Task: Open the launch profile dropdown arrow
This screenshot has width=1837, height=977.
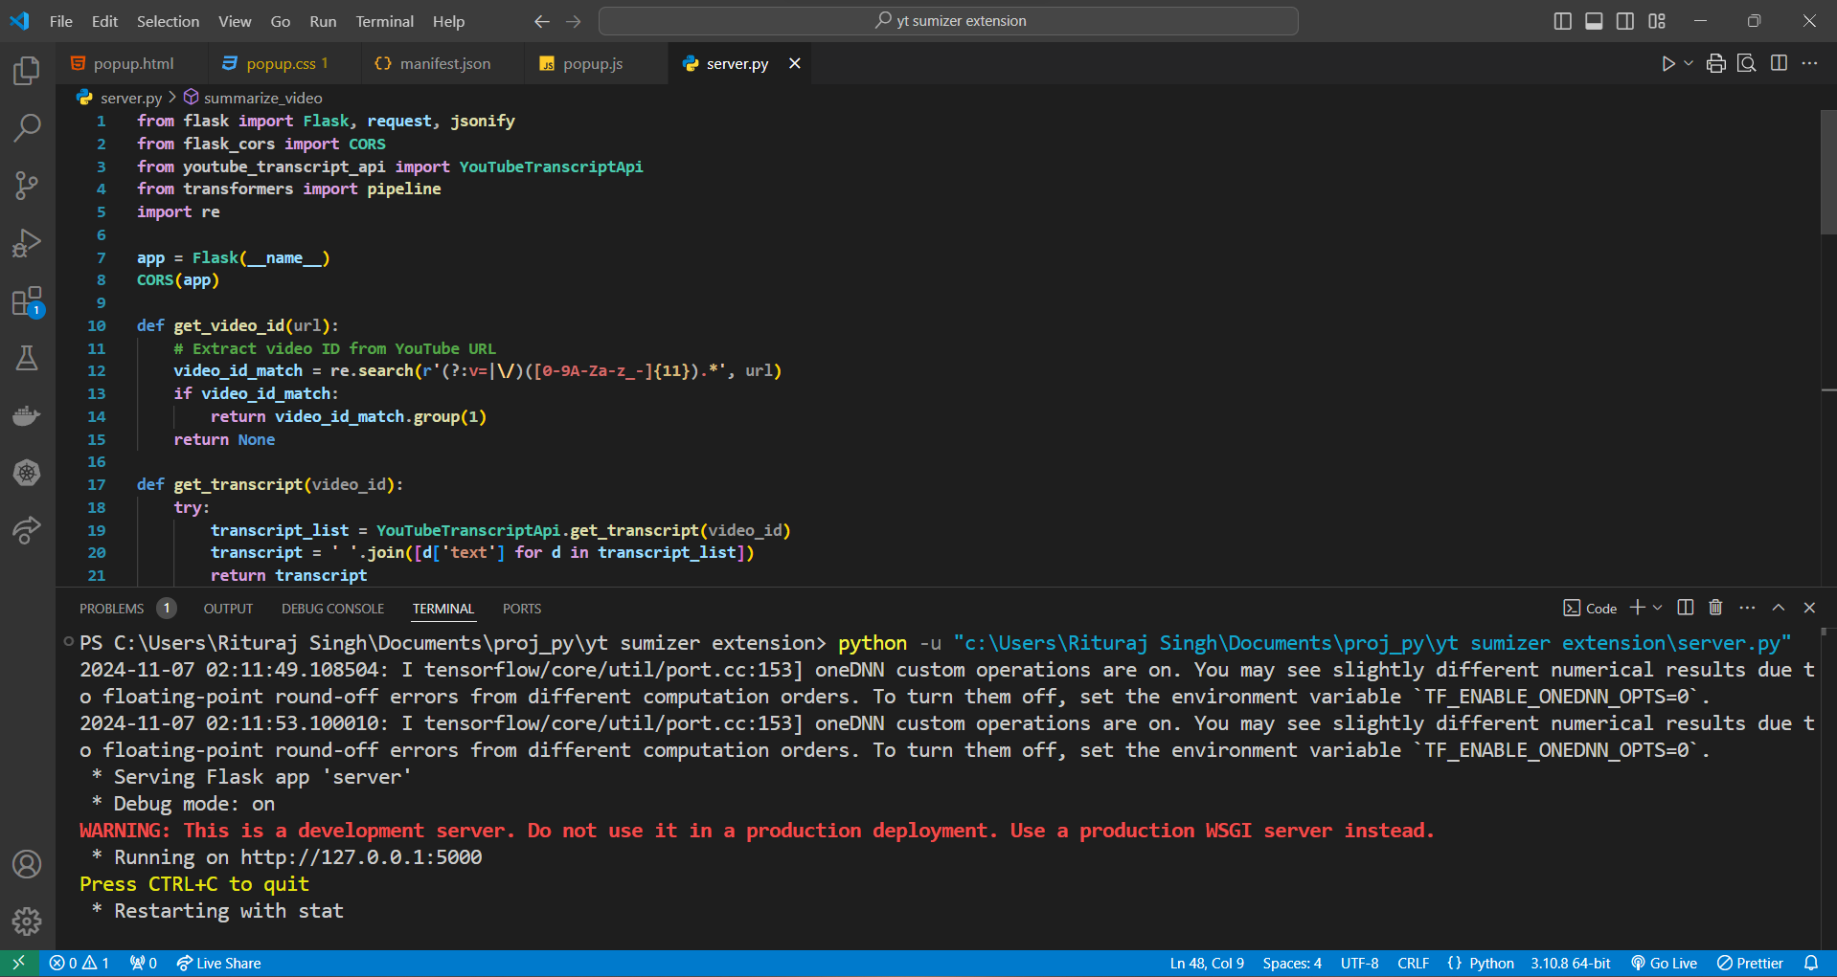Action: pyautogui.click(x=1658, y=608)
